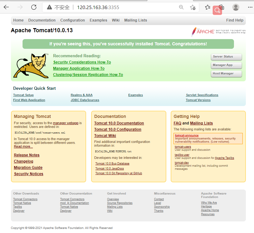The image size is (254, 233).
Task: Click the browser forward arrow
Action: [20, 7]
